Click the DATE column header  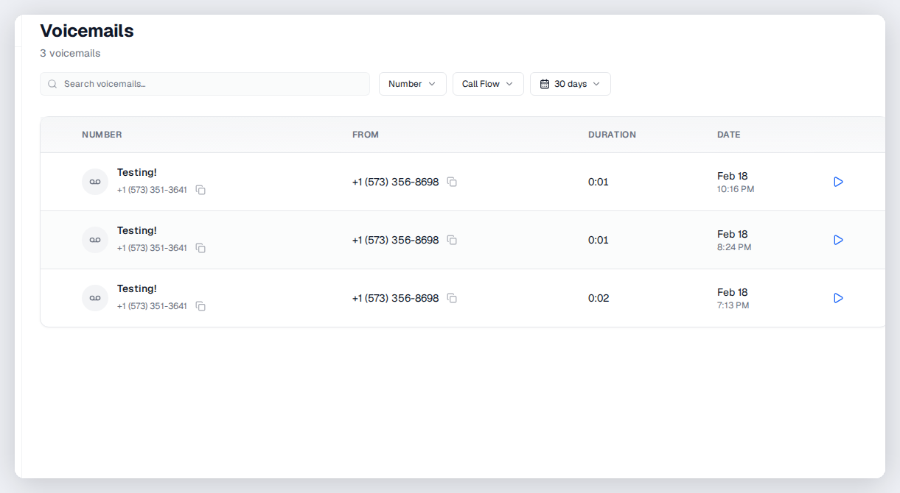728,135
